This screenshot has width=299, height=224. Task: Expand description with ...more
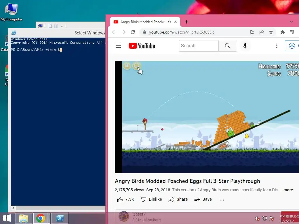click(286, 190)
